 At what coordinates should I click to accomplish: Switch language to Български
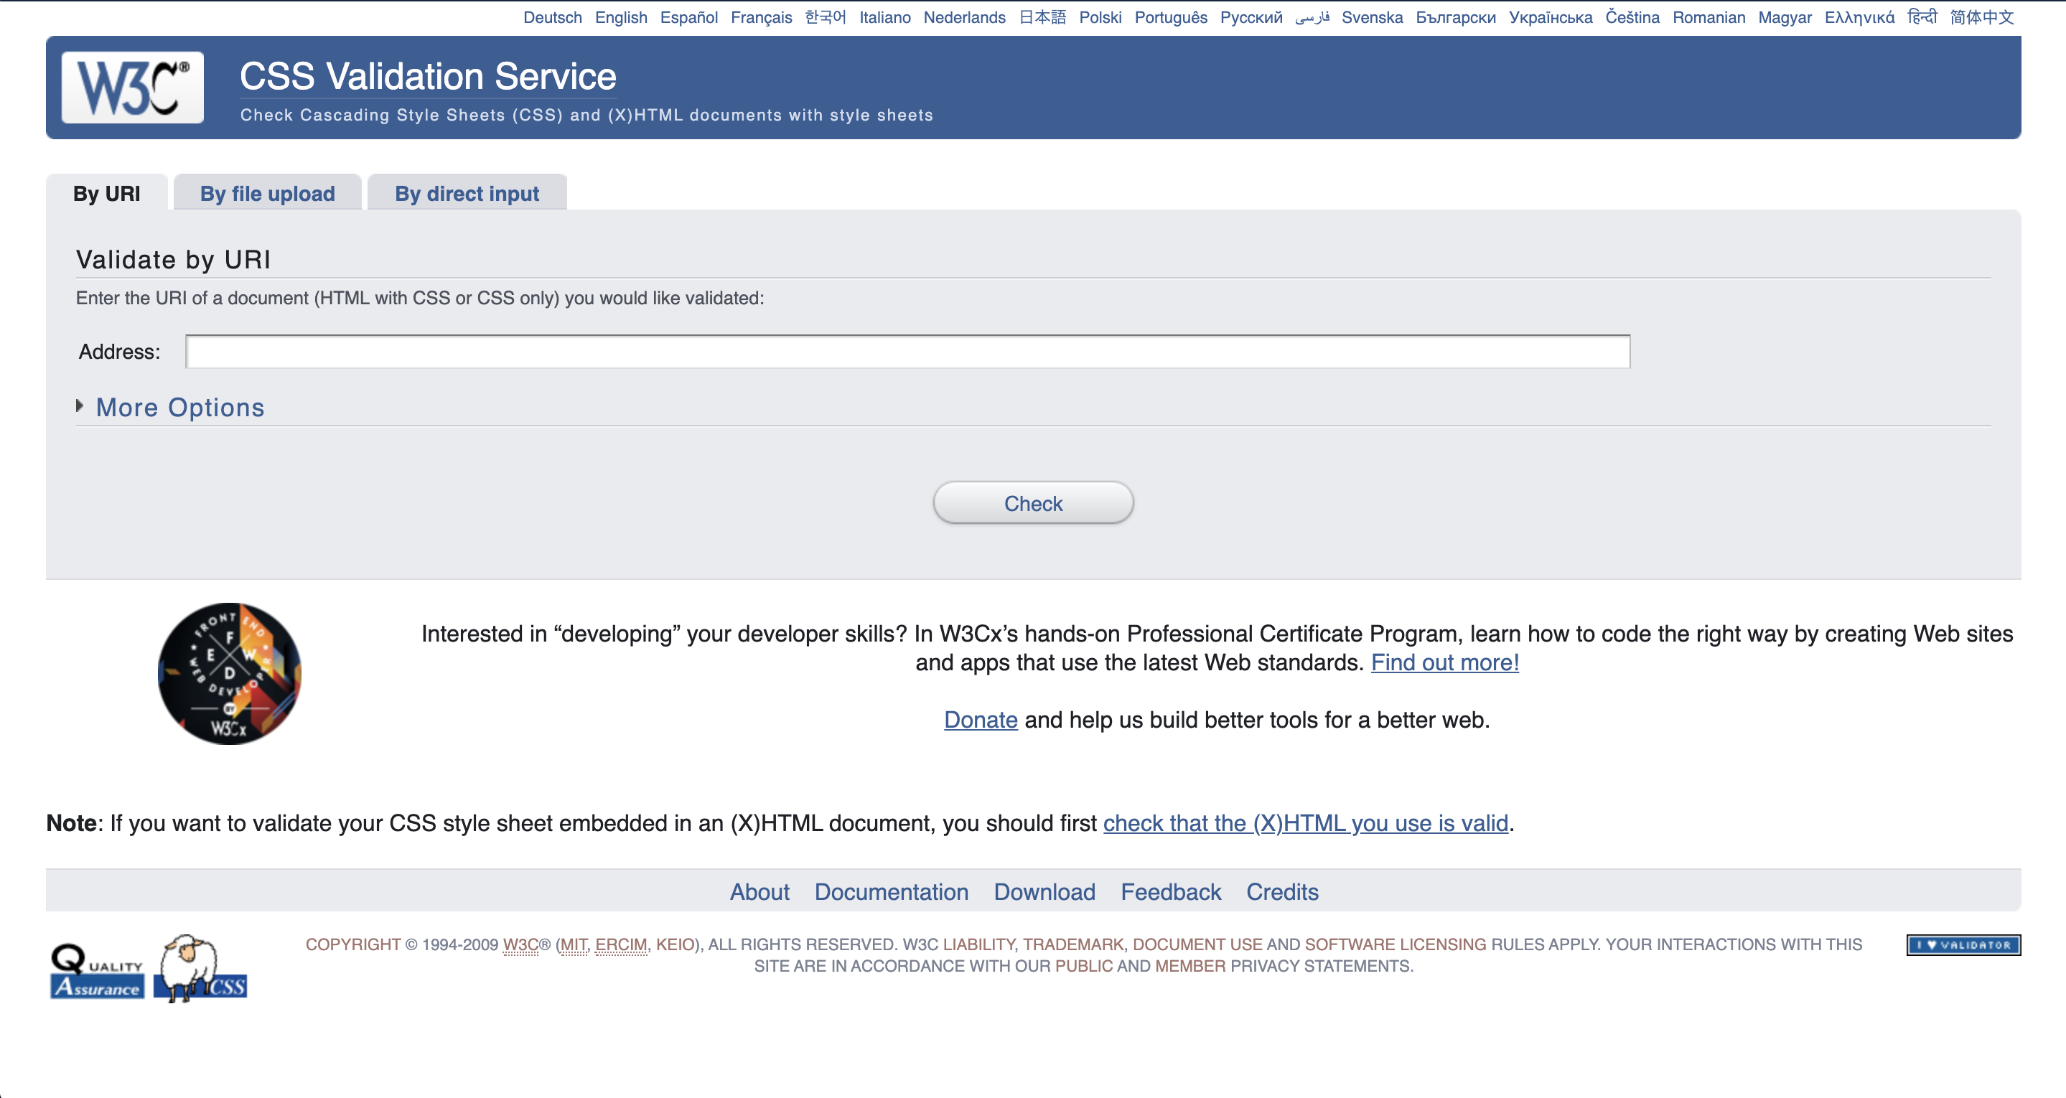pos(1455,18)
